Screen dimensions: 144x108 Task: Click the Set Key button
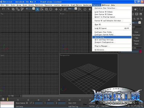coord(92,106)
